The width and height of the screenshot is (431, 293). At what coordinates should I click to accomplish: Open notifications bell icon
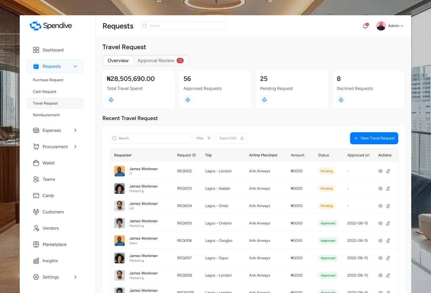coord(365,26)
